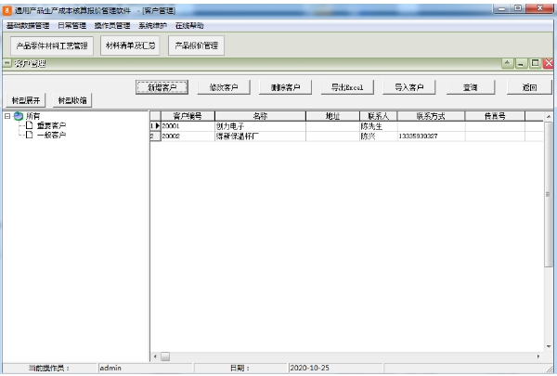The image size is (557, 376).
Task: Click the 删除客户 button
Action: coord(285,87)
